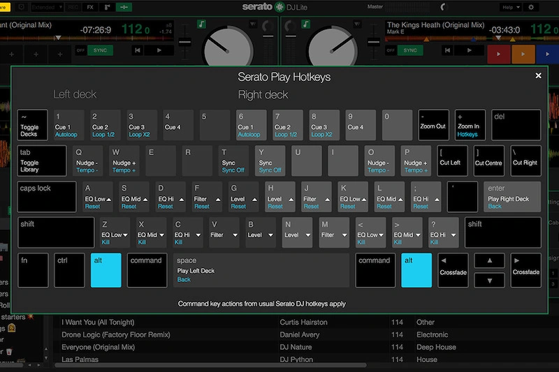The image size is (559, 372).
Task: Click artist 'Curtis Hairston' cell
Action: (303, 322)
